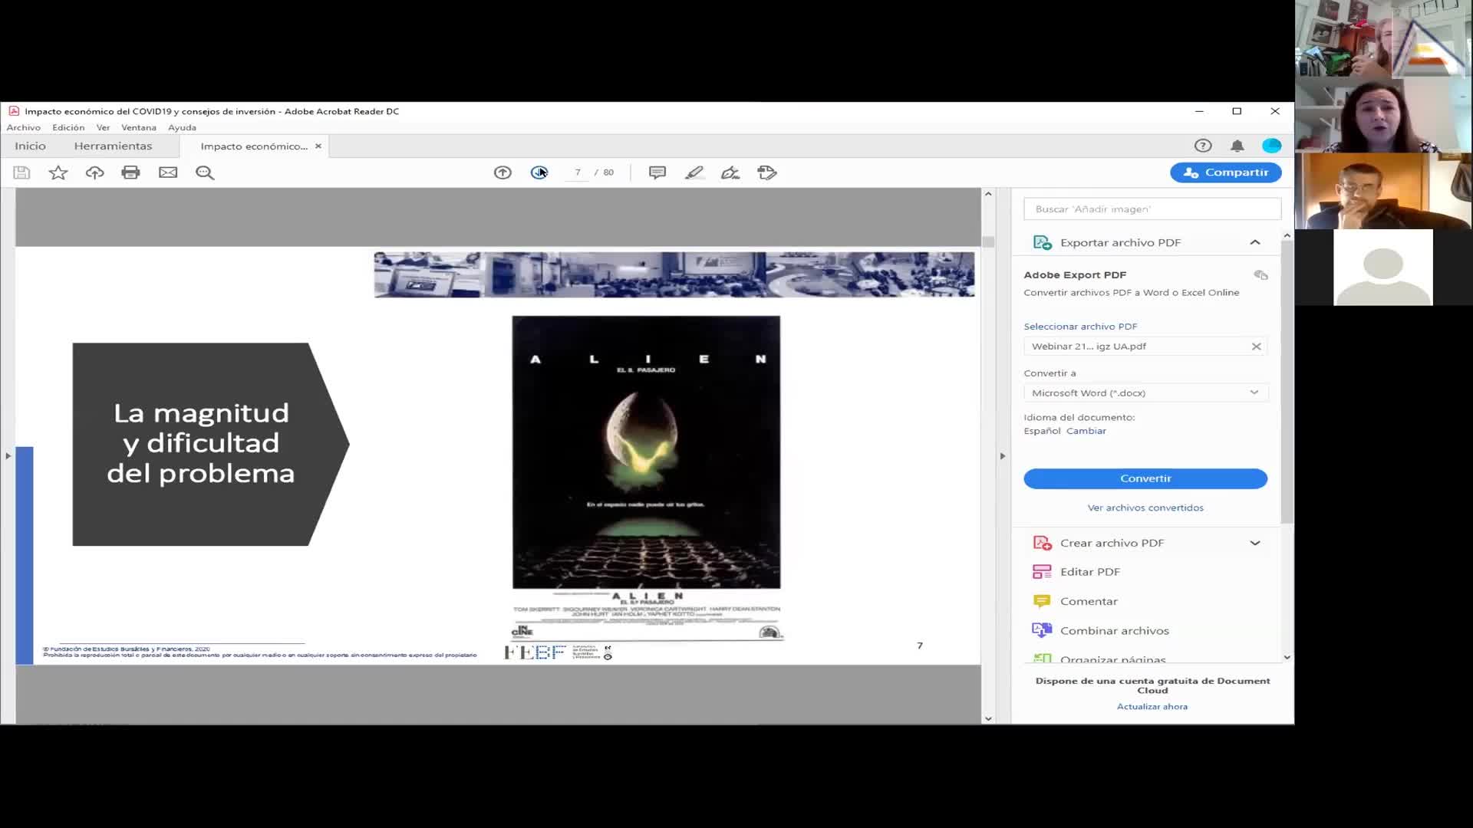This screenshot has width=1473, height=828.
Task: Open the sign document pen icon
Action: pyautogui.click(x=730, y=172)
